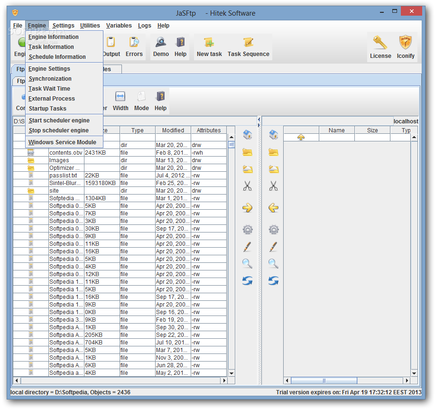435x409 pixels.
Task: Refresh the remote file list
Action: tap(274, 281)
